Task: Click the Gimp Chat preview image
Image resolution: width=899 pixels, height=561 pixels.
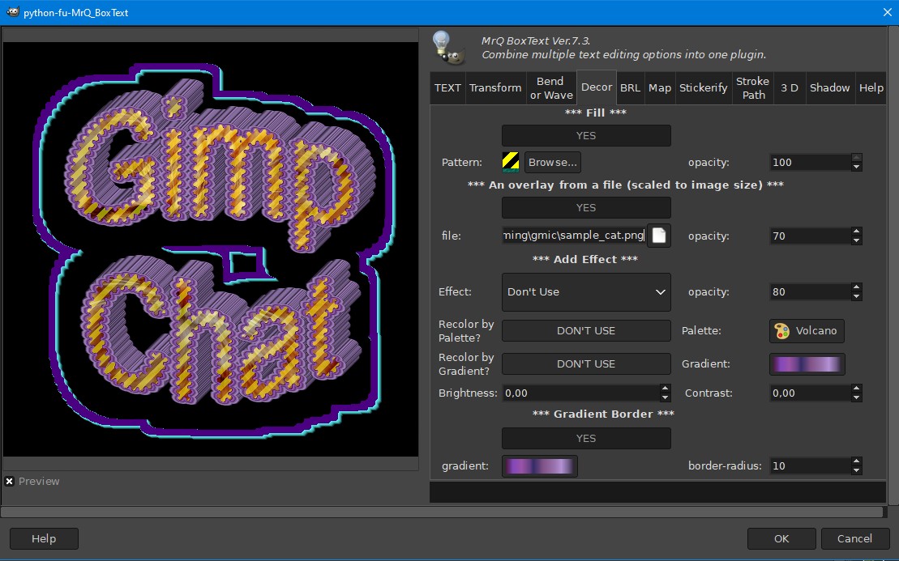Action: pos(211,249)
